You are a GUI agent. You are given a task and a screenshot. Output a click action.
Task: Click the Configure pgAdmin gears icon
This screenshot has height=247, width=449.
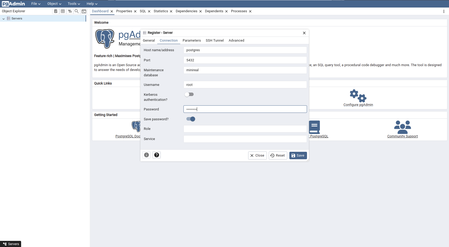[x=358, y=96]
